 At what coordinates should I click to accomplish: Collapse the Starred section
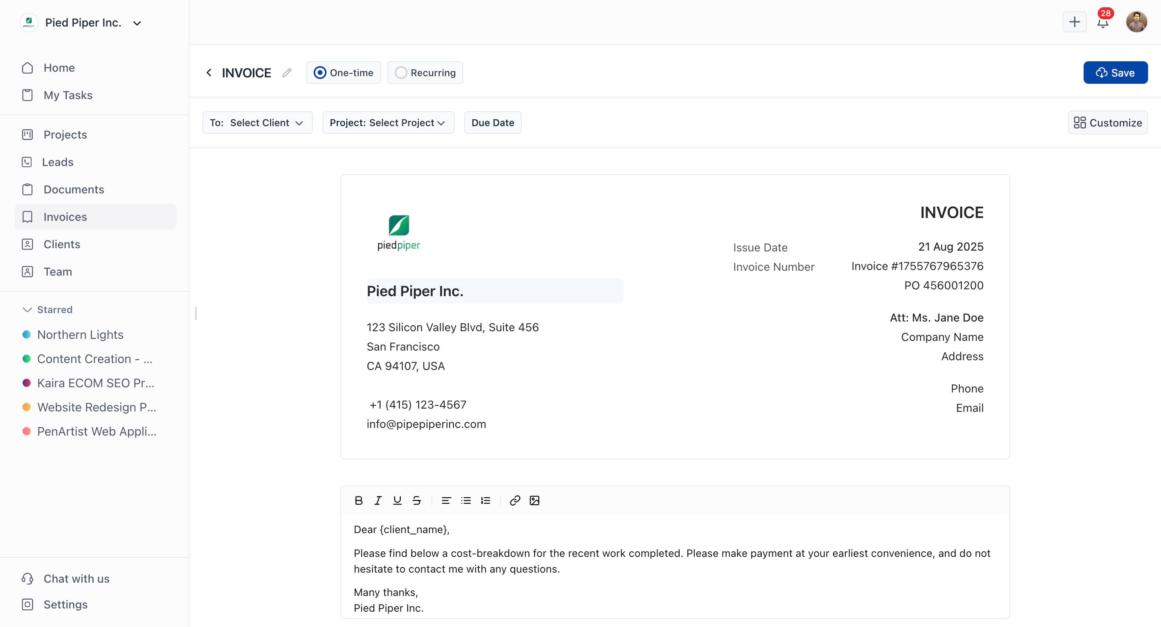coord(27,309)
